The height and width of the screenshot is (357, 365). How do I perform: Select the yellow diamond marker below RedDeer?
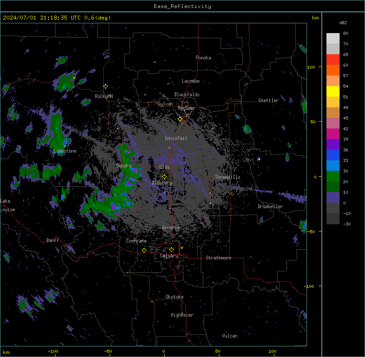pos(180,119)
